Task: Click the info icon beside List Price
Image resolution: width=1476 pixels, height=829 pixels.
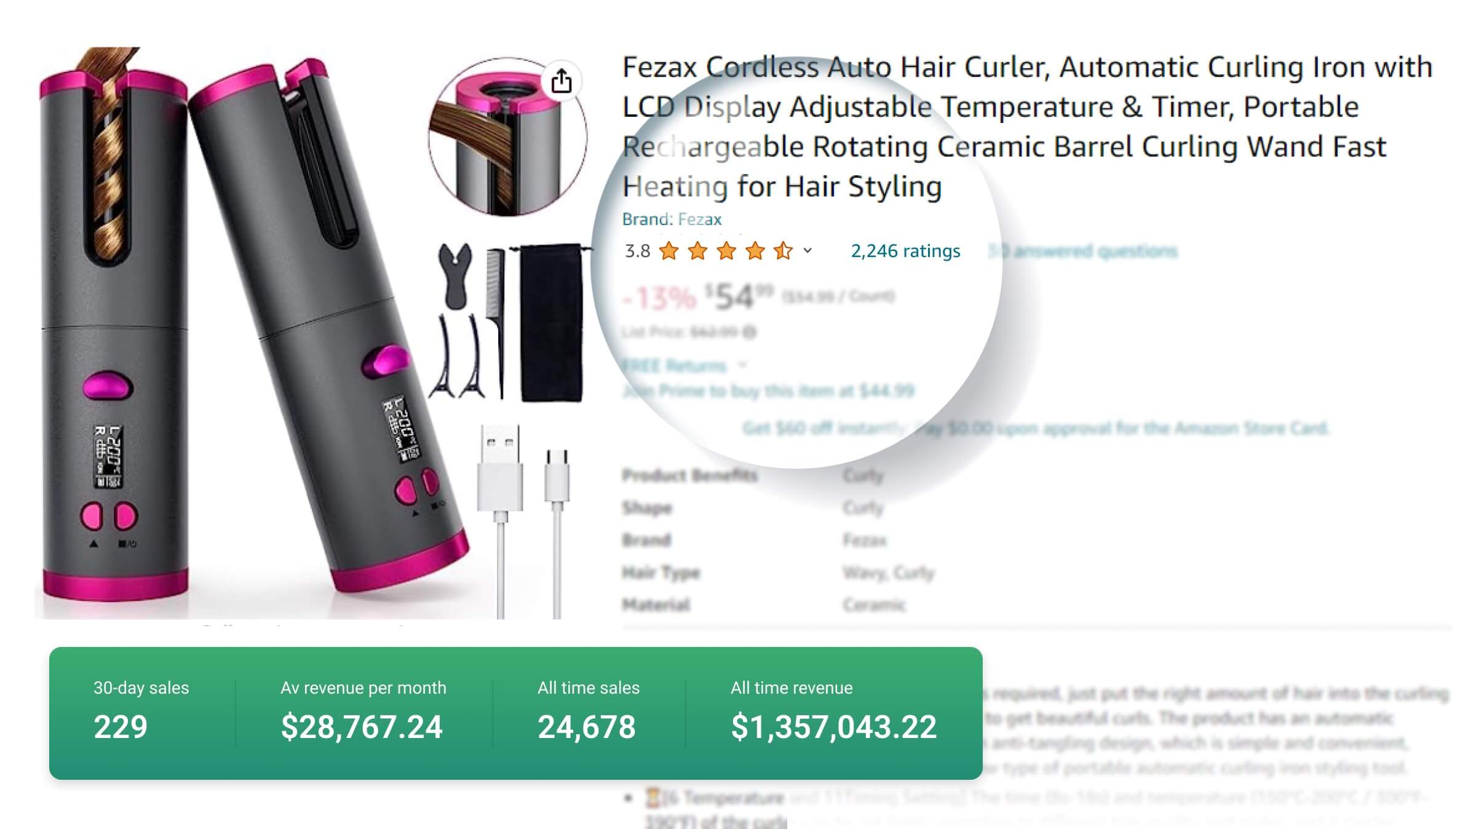Action: [749, 333]
